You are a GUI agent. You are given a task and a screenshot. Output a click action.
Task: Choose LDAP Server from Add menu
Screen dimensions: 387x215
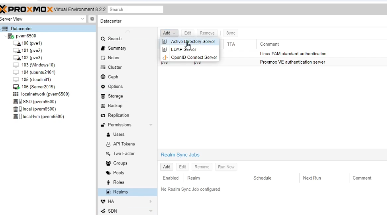click(190, 49)
